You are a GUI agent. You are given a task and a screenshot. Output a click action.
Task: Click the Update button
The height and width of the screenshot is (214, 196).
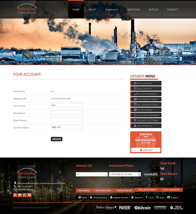[x=56, y=139]
